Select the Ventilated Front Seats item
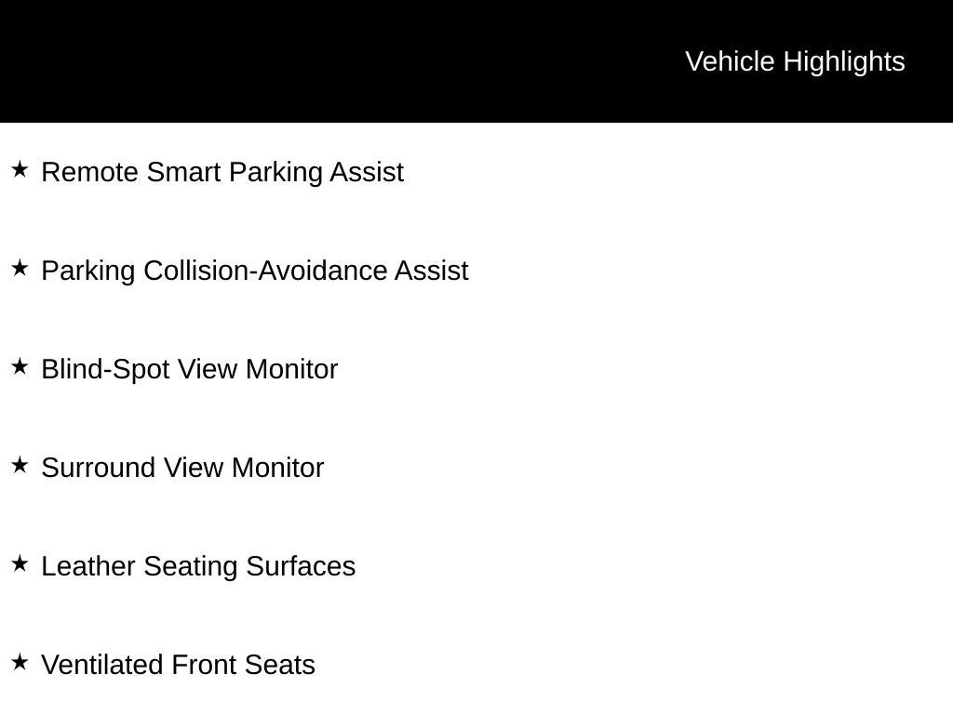This screenshot has width=953, height=714. pyautogui.click(x=178, y=665)
